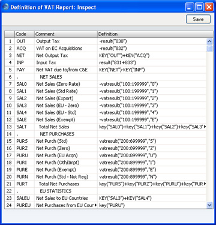The height and width of the screenshot is (225, 216).
Task: Select row number 24 header
Action: (10, 205)
